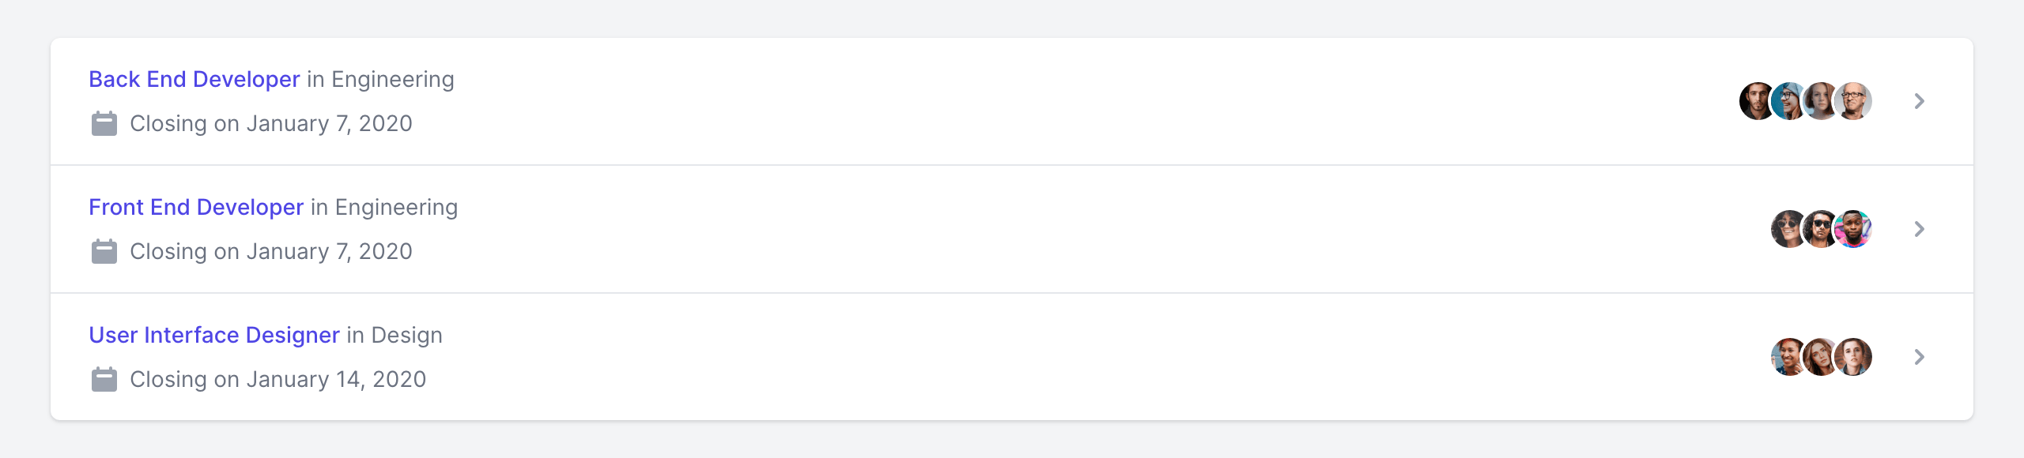Click calendar icon beside Back End Developer closing date

pos(104,124)
